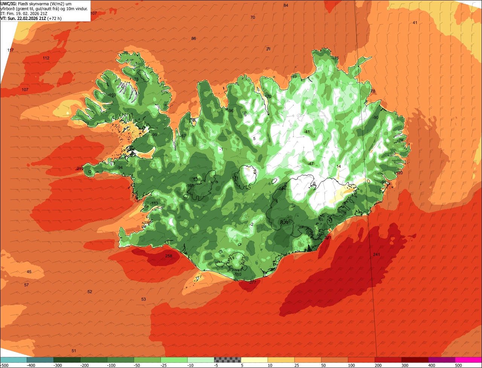Click the '-94' value on Snæfellsnes peninsula
Image resolution: width=482 pixels, height=368 pixels.
119,167
